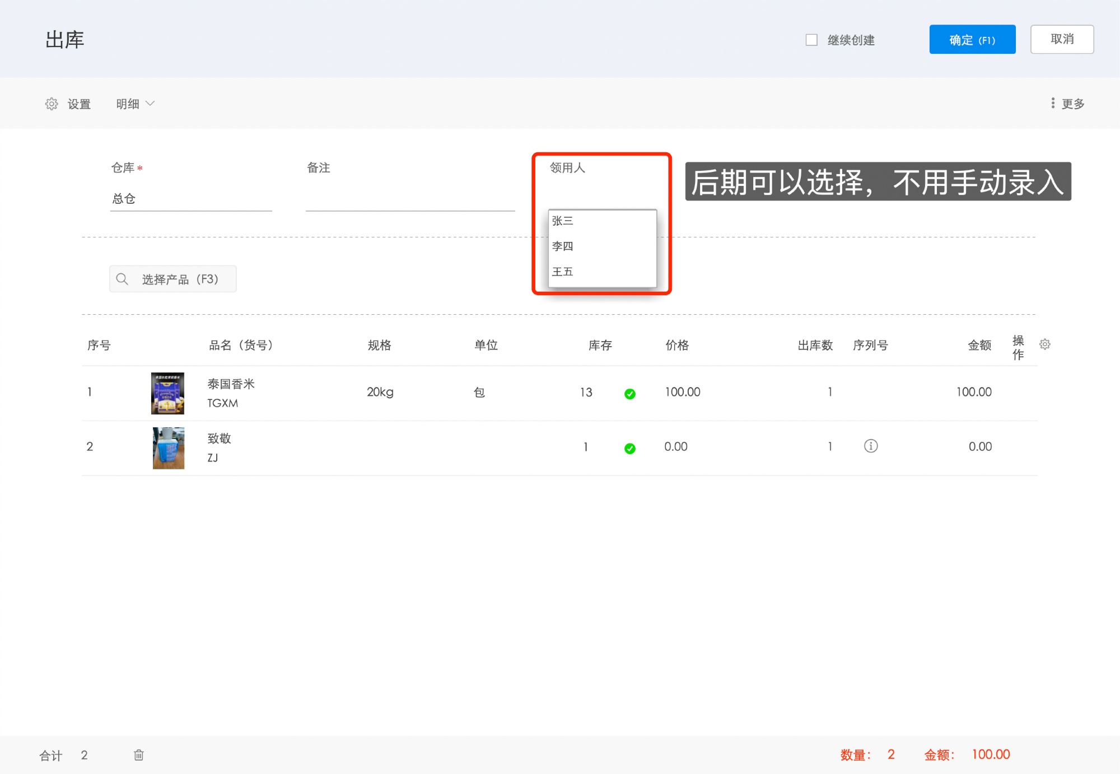Select 张三 from the 领用人 list
This screenshot has height=774, width=1120.
point(602,221)
